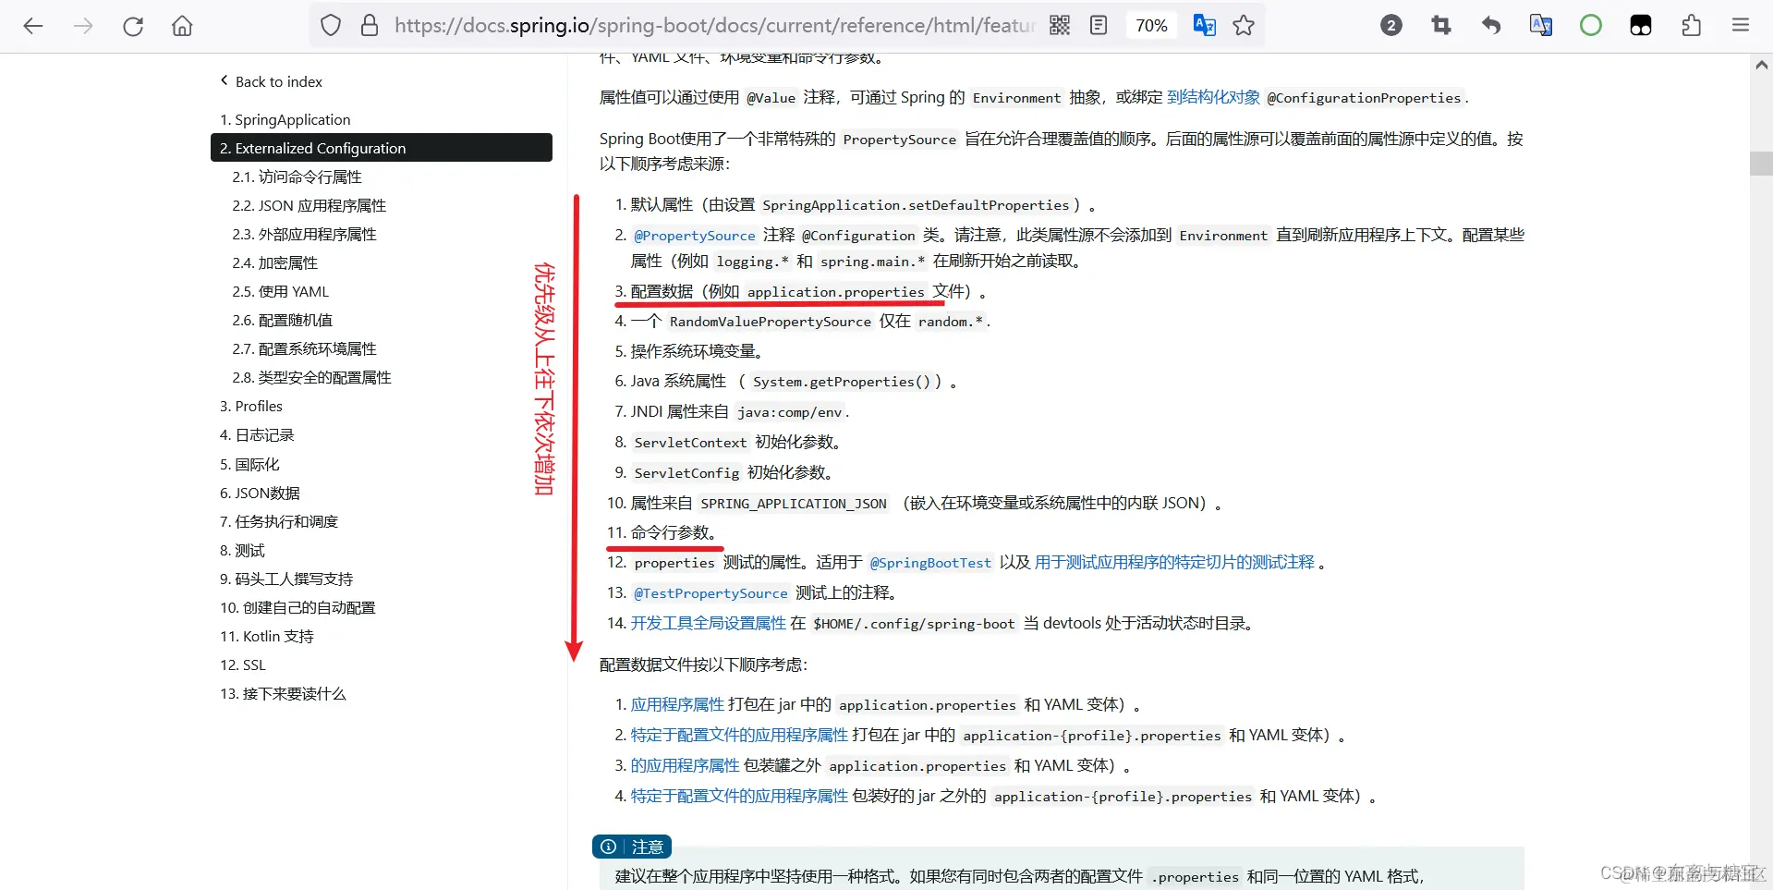The width and height of the screenshot is (1773, 890).
Task: Open site information from the lock icon
Action: [370, 25]
